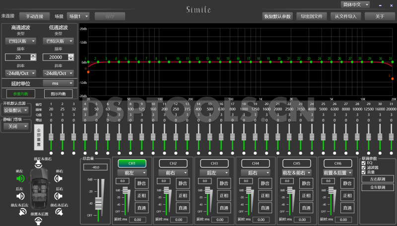Screen dimensions: 397x226
Task: Select the CH3 channel tab
Action: (214, 163)
